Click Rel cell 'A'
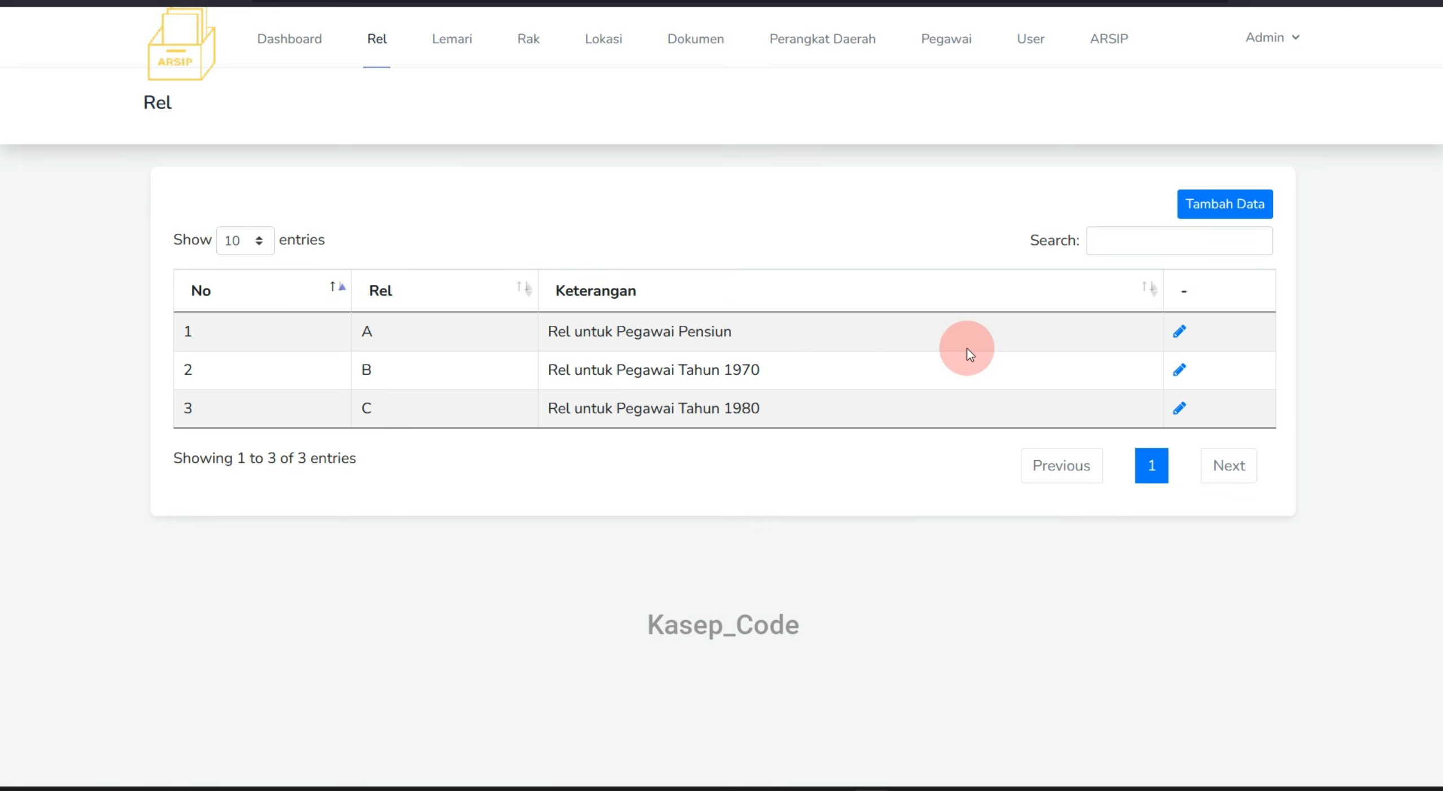 444,331
